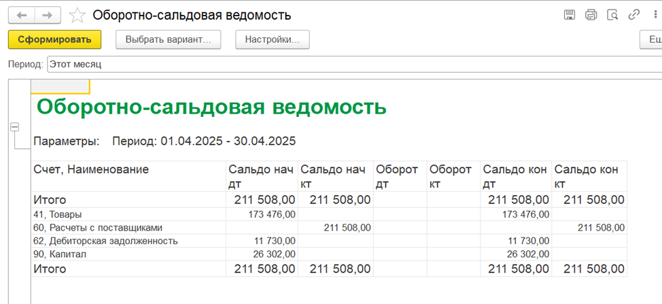Copy link to report with chain icon
The height and width of the screenshot is (304, 662).
pos(634,15)
